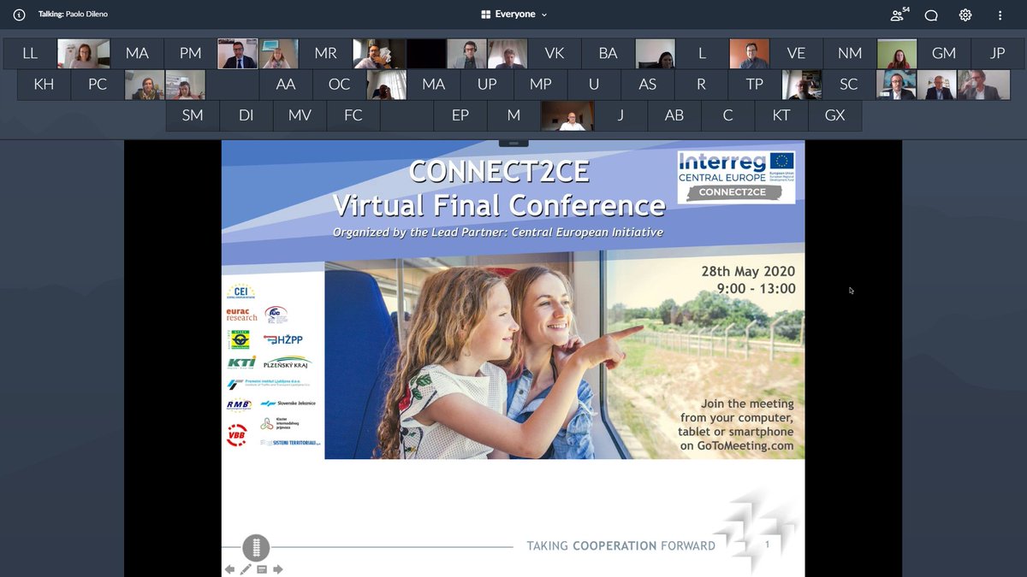Select participant tile labeled M only
Image resolution: width=1027 pixels, height=577 pixels.
513,115
